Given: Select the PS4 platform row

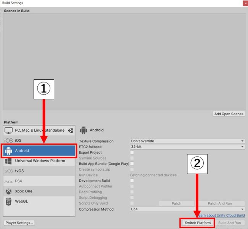Looking at the screenshot, I should (x=39, y=181).
